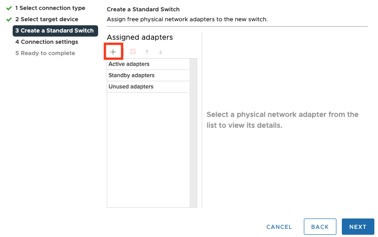Select the Unused adapters group
The image size is (378, 237).
147,87
